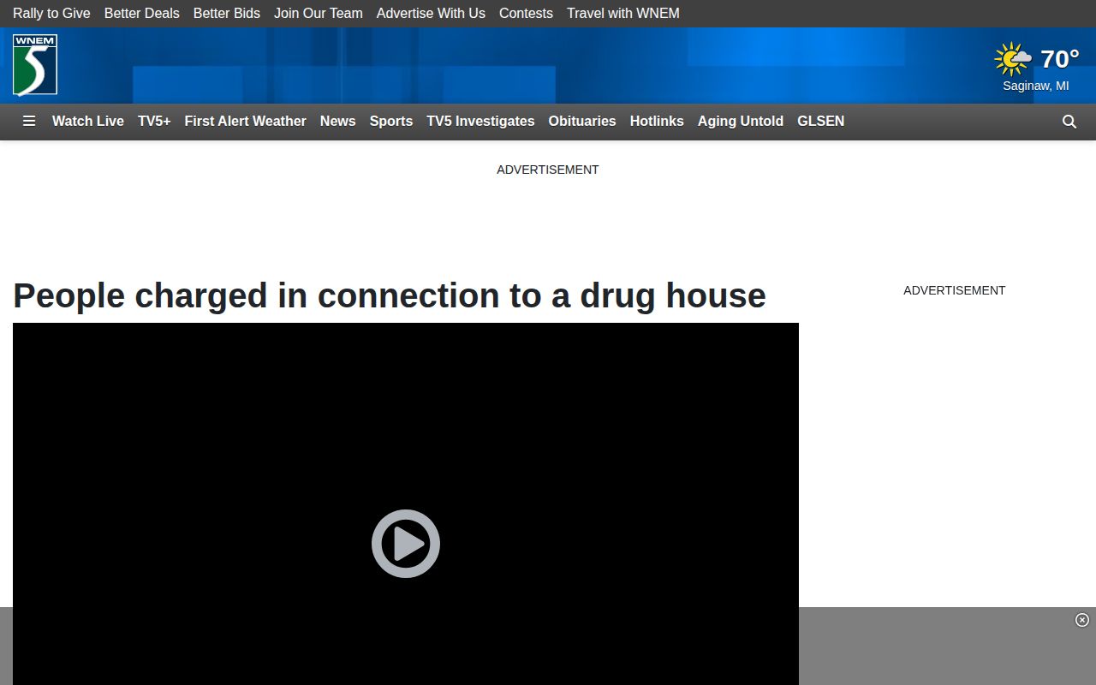Open First Alert Weather
Image resolution: width=1096 pixels, height=685 pixels.
click(246, 122)
